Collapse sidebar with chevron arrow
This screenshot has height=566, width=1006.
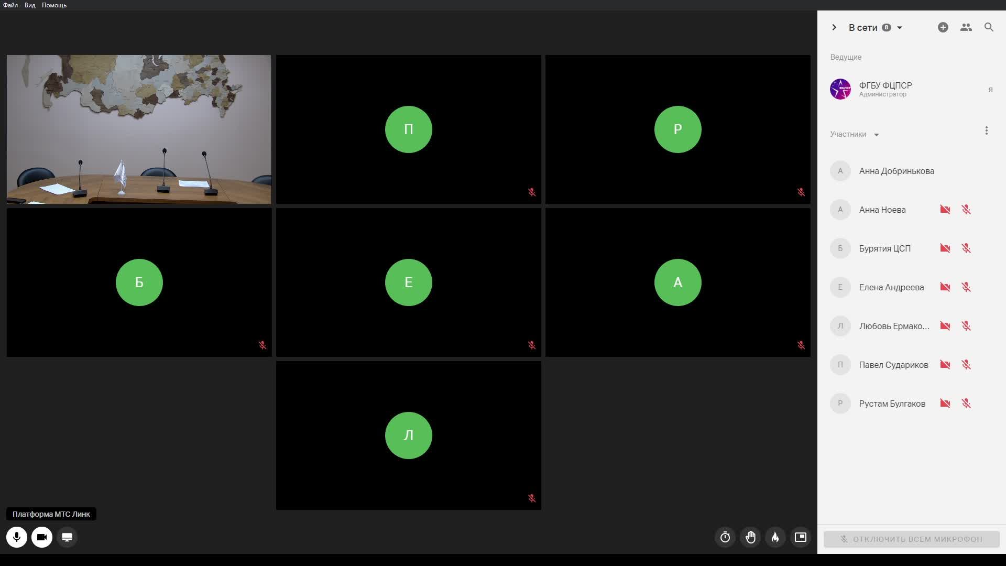click(834, 27)
